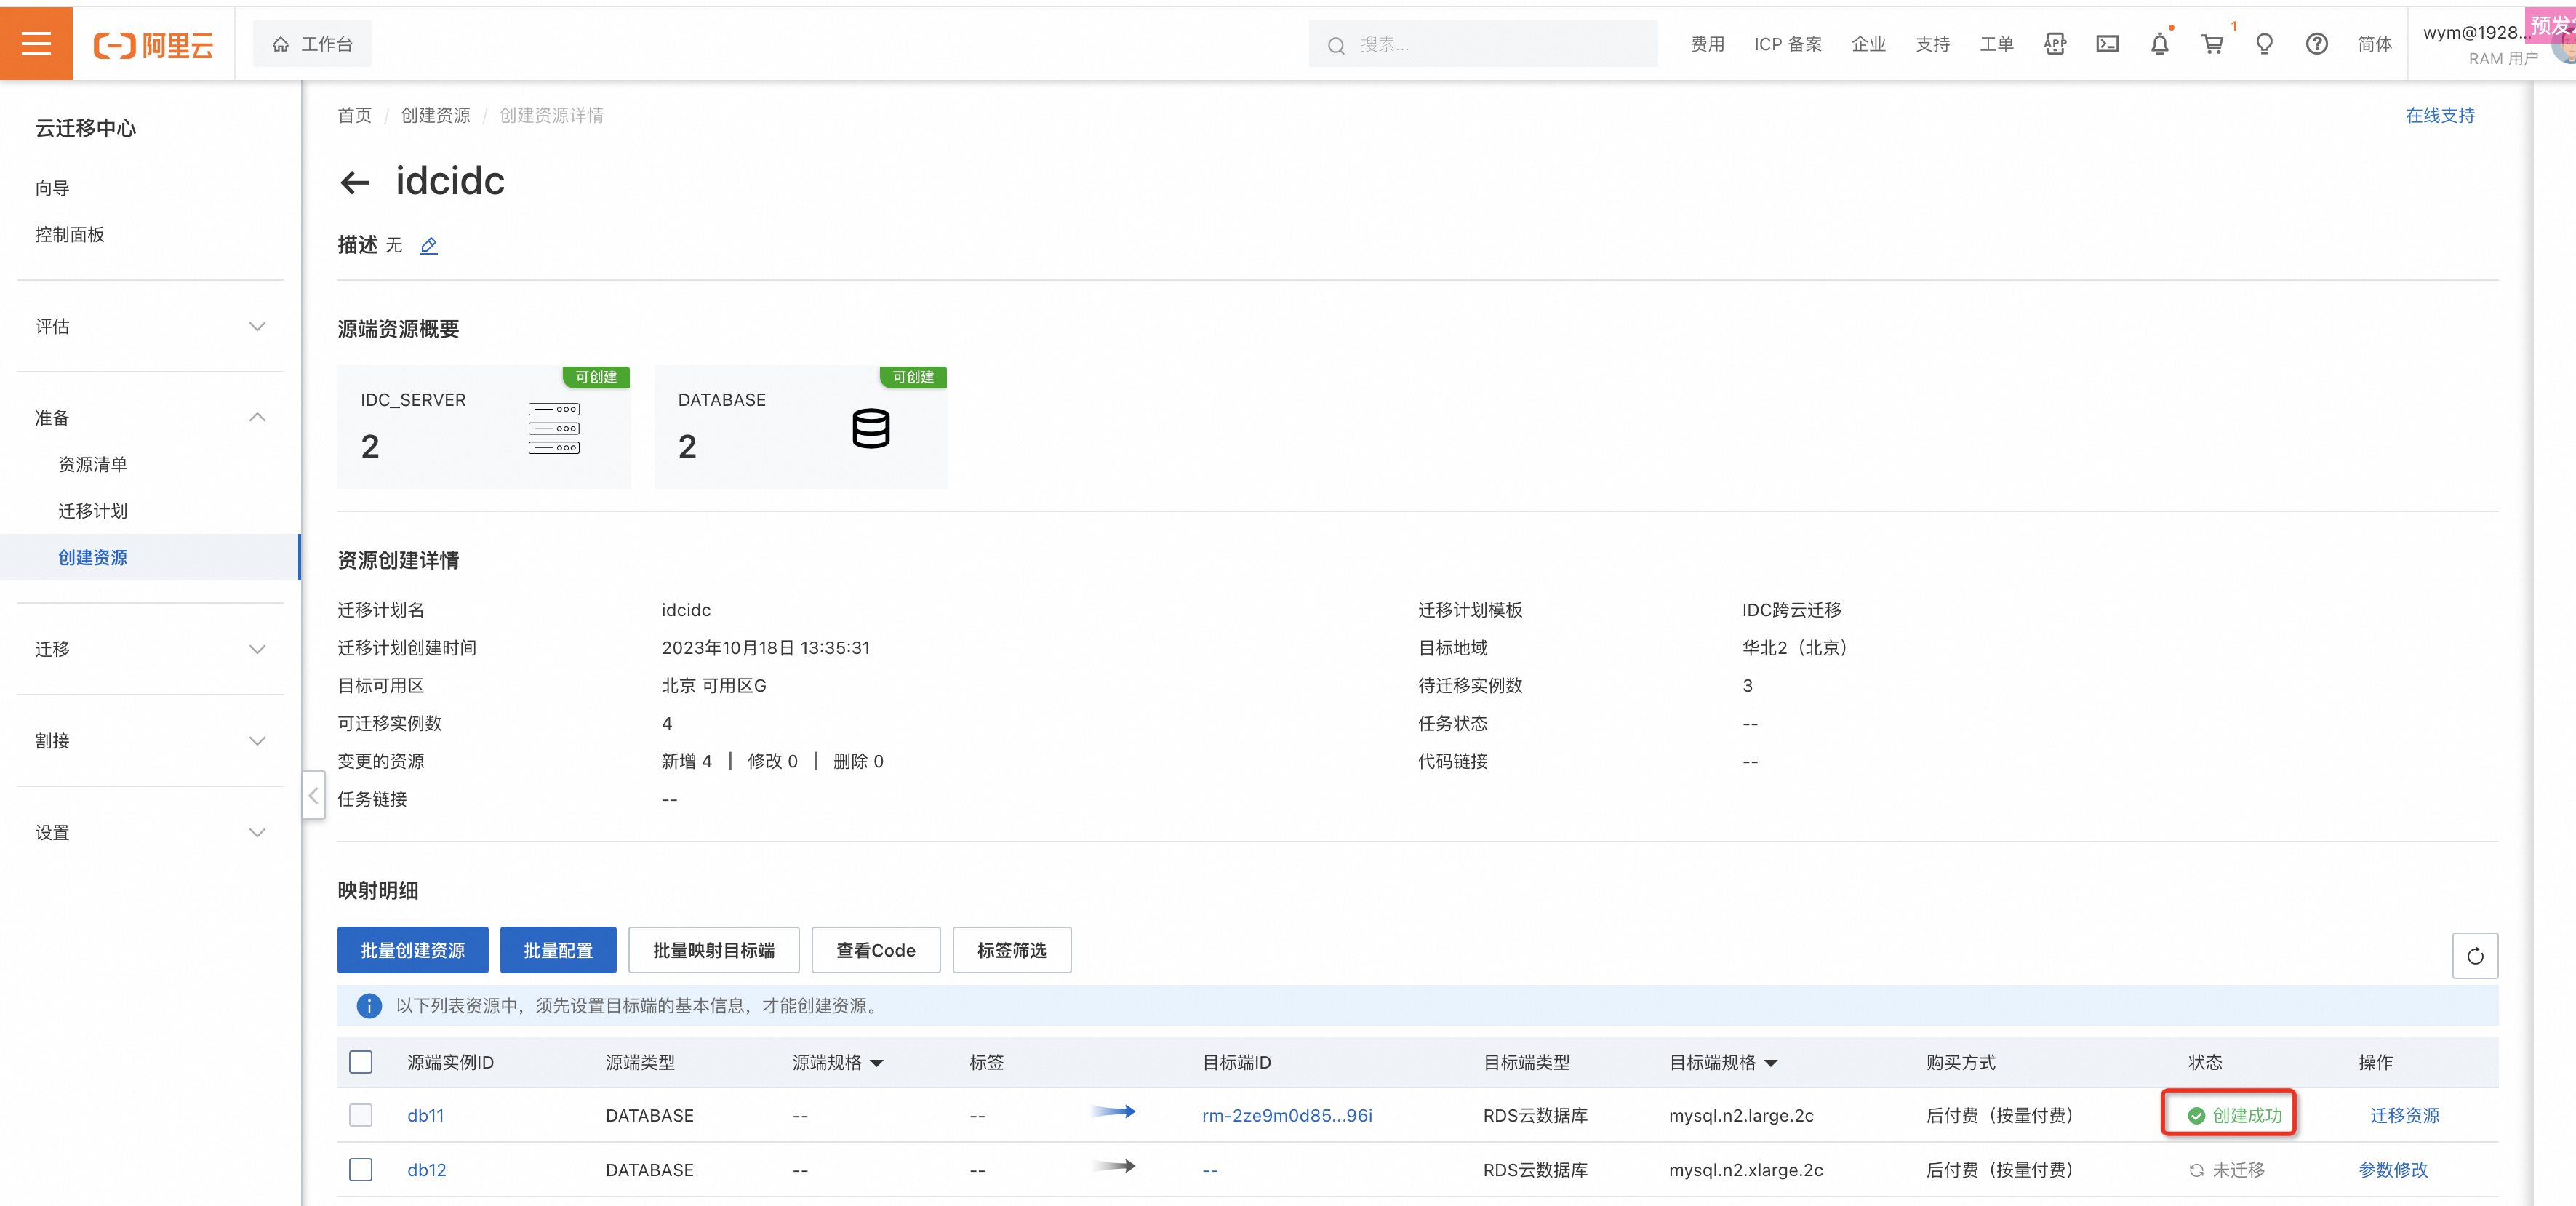Open the 目标端规格 column filter dropdown
The image size is (2576, 1206).
pos(1770,1063)
